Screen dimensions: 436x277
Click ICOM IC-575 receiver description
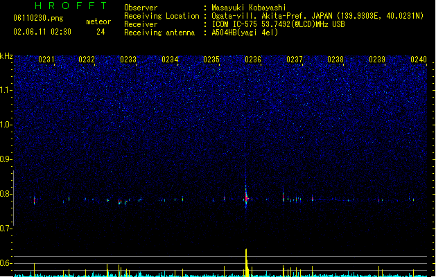(x=278, y=24)
